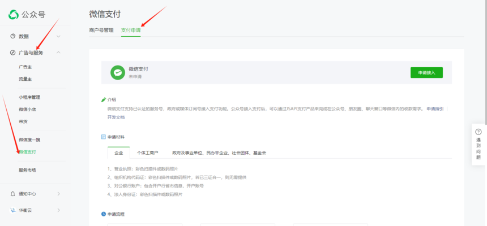Select 微信支付 in the sidebar
The width and height of the screenshot is (487, 226).
point(27,152)
